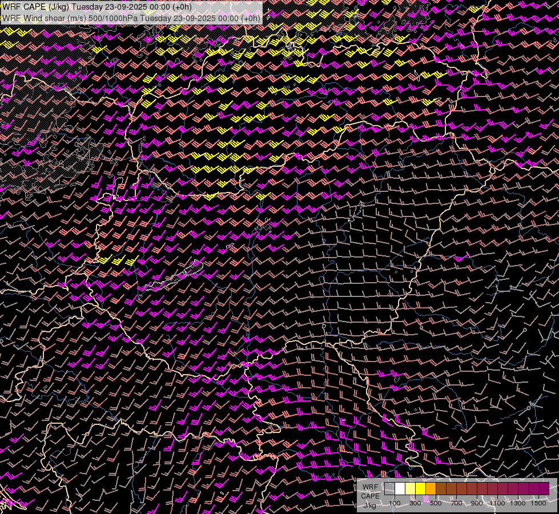Pick the bright yellow CAPE legend swatch
This screenshot has width=559, height=514.
421,489
